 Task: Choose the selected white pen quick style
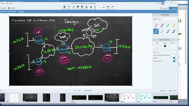coord(156,31)
